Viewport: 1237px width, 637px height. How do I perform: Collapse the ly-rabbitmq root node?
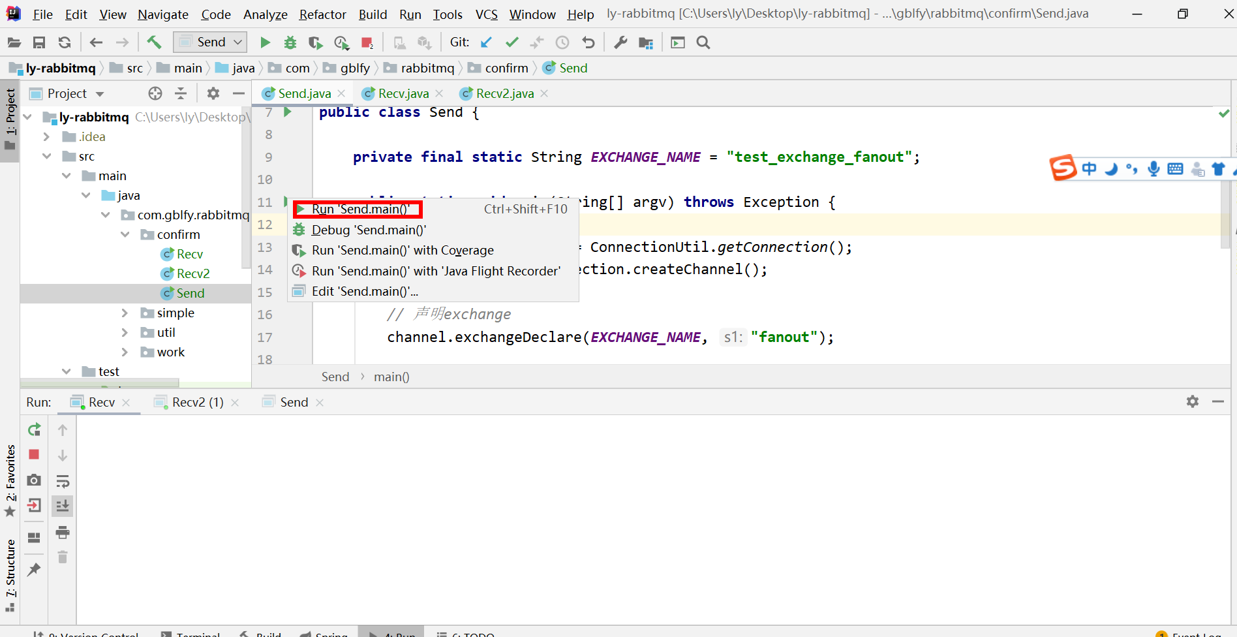coord(27,117)
